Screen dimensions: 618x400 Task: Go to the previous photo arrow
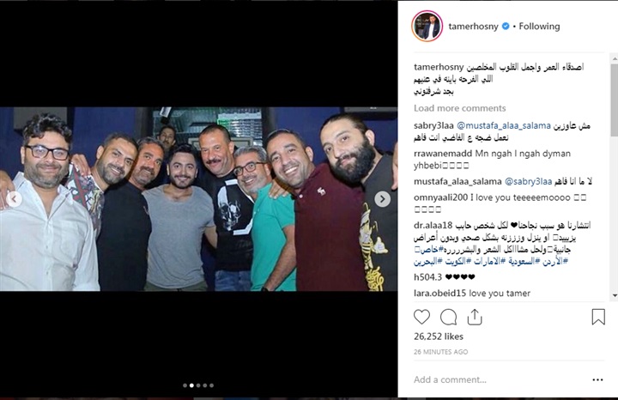tap(15, 199)
